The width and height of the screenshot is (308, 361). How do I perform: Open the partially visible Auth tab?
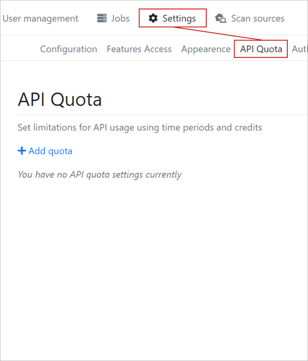click(x=299, y=49)
